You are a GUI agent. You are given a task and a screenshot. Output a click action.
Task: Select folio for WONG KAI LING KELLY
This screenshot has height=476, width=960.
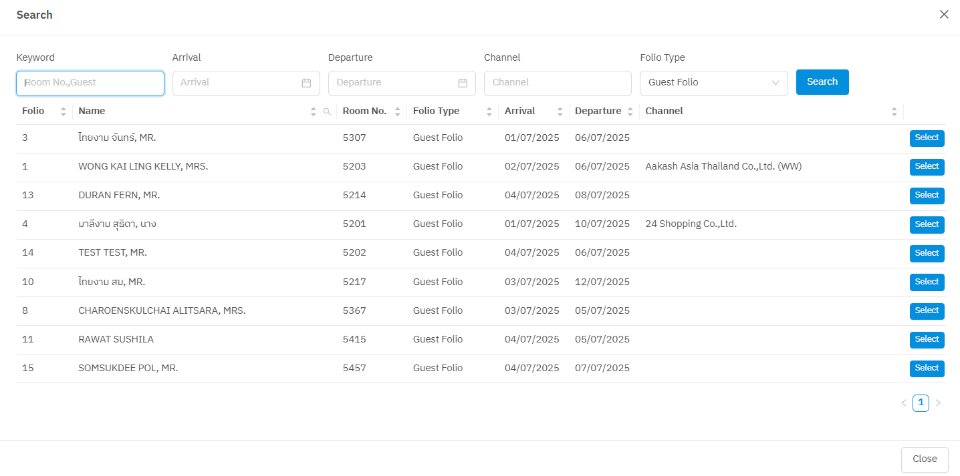click(x=927, y=167)
